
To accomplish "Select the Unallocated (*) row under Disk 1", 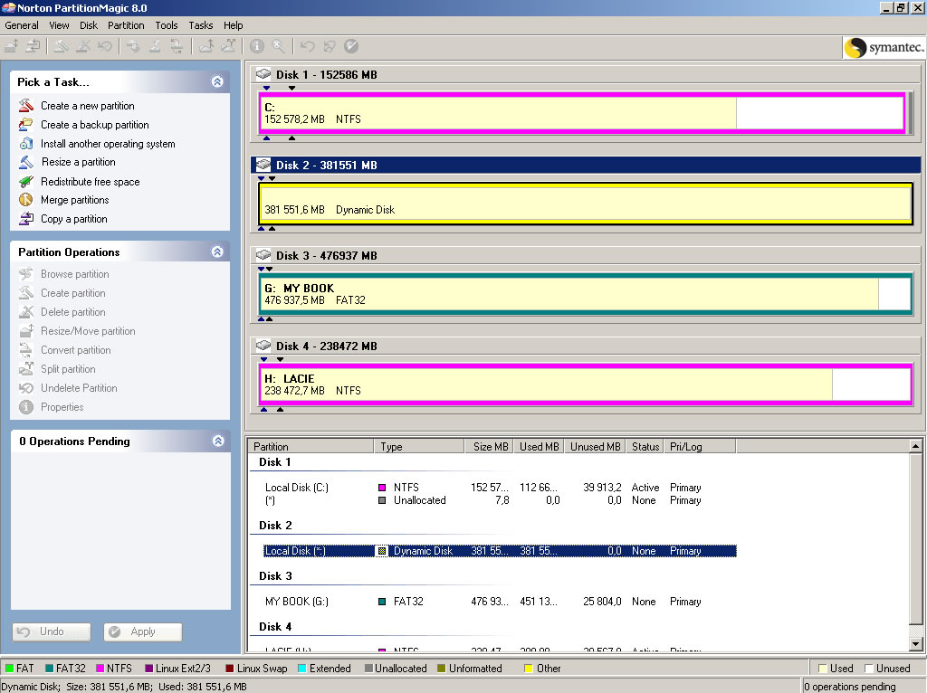I will coord(500,500).
